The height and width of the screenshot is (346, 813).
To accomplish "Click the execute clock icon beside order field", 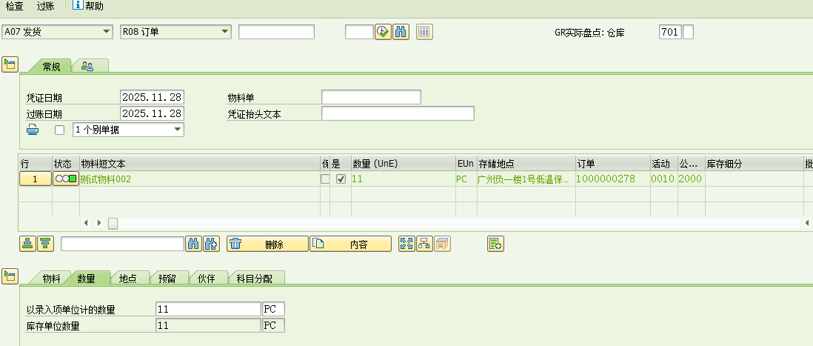I will (x=383, y=32).
